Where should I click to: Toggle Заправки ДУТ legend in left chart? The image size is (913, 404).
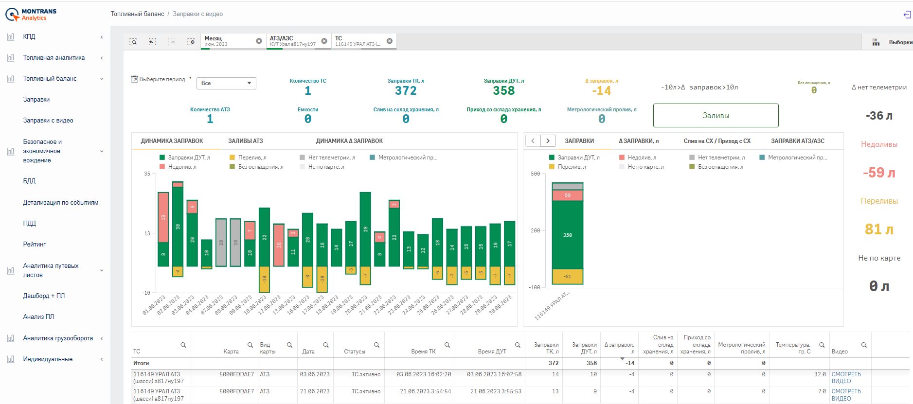click(x=185, y=158)
